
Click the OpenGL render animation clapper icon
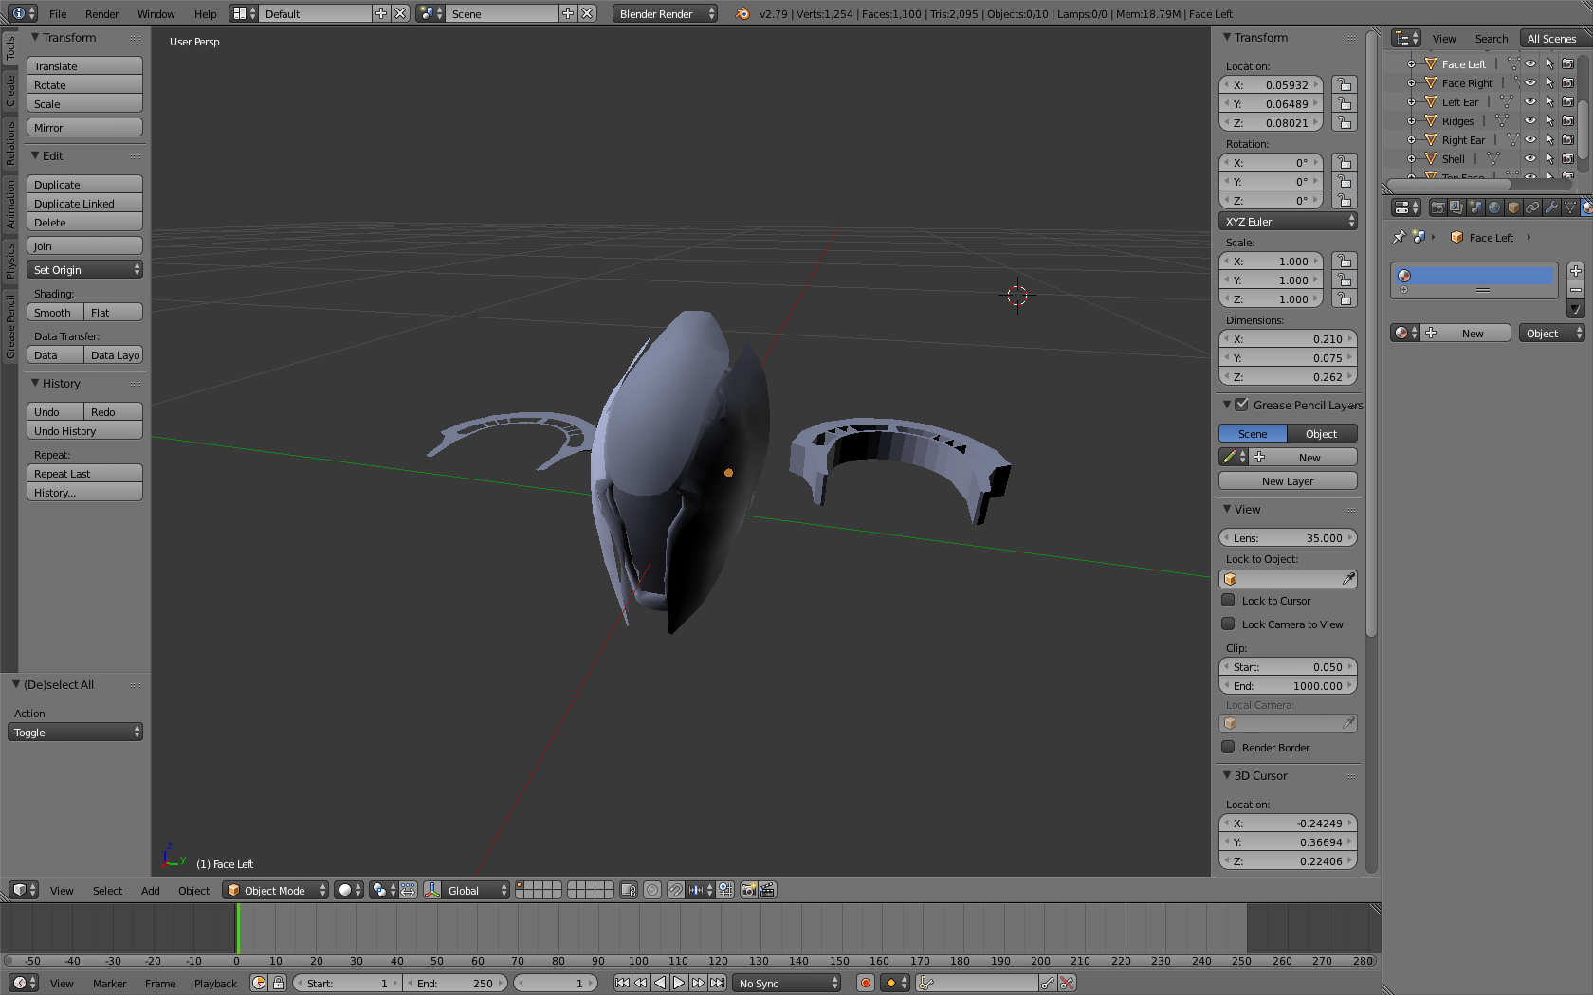coord(767,890)
